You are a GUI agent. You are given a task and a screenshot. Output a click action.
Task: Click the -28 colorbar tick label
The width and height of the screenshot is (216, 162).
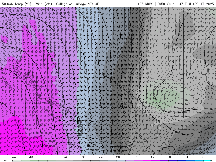click(82, 157)
